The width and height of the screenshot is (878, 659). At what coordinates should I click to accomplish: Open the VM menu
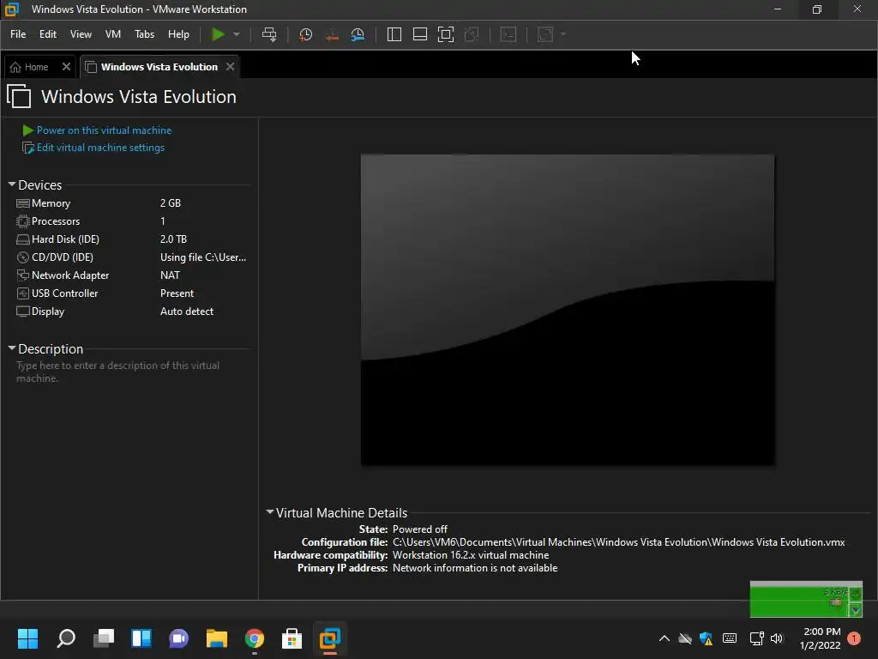point(113,34)
